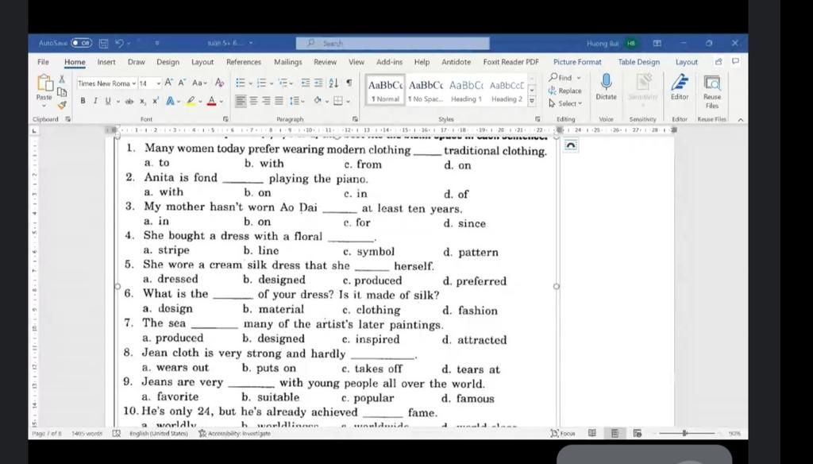Viewport: 813px width, 464px height.
Task: Open the Comments speech bubble icon
Action: [x=735, y=61]
